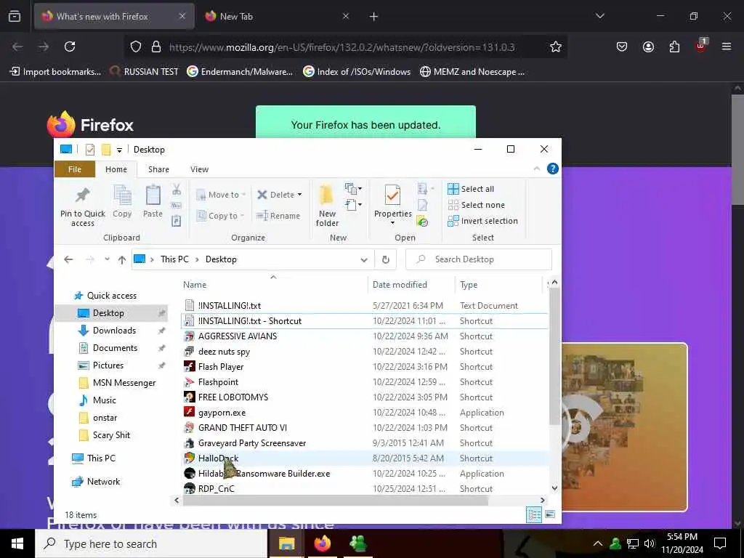744x558 pixels.
Task: Click the Windows taskbar search box
Action: [151, 543]
